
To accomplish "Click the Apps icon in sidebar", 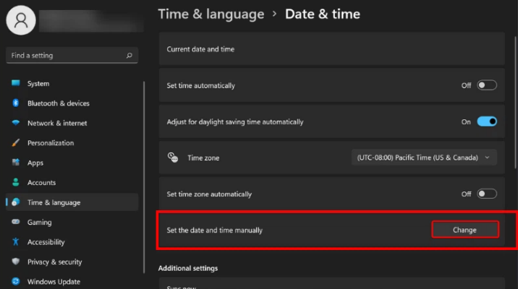I will 15,163.
